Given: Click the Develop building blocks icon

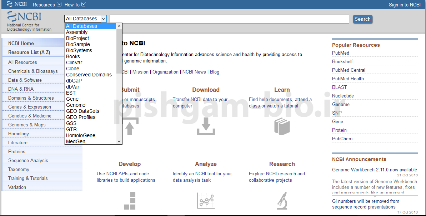Looking at the screenshot, I should coord(130,200).
